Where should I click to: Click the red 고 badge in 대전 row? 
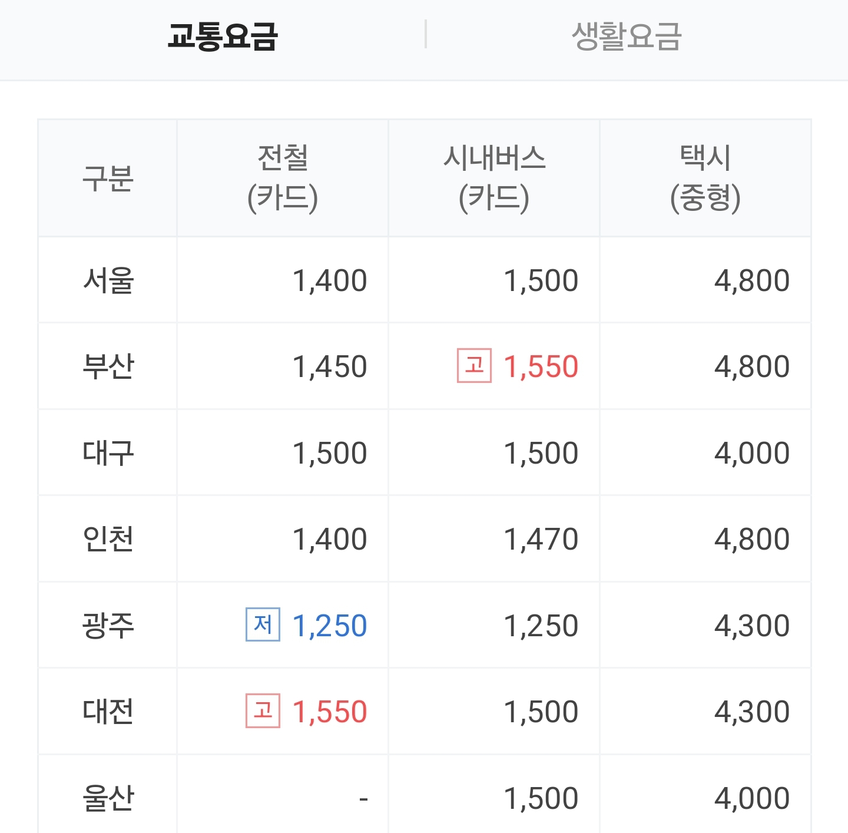point(263,710)
